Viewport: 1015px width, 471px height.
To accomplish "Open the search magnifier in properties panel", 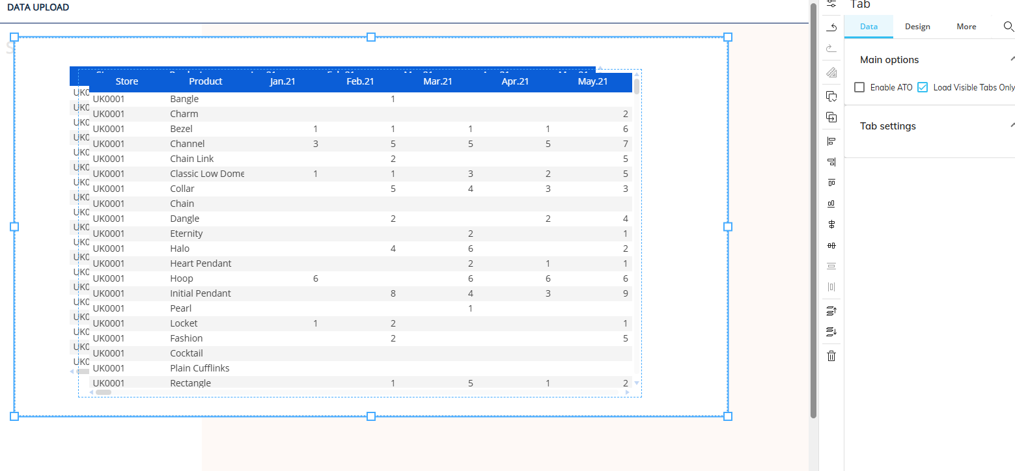I will [1008, 27].
